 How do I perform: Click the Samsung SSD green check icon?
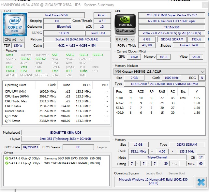click(7, 158)
